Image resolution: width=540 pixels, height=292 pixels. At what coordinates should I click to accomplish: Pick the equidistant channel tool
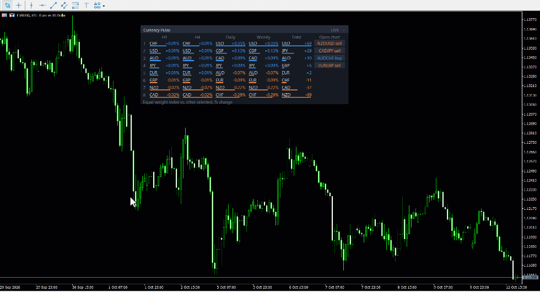coord(64,5)
